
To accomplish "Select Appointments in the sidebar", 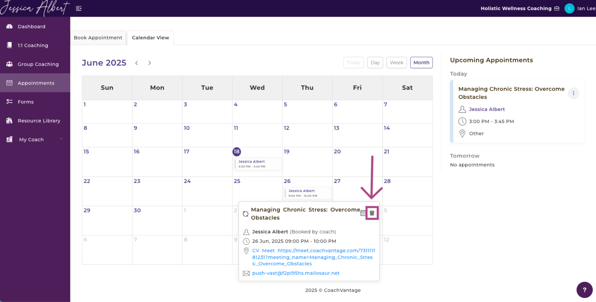I will [x=35, y=83].
